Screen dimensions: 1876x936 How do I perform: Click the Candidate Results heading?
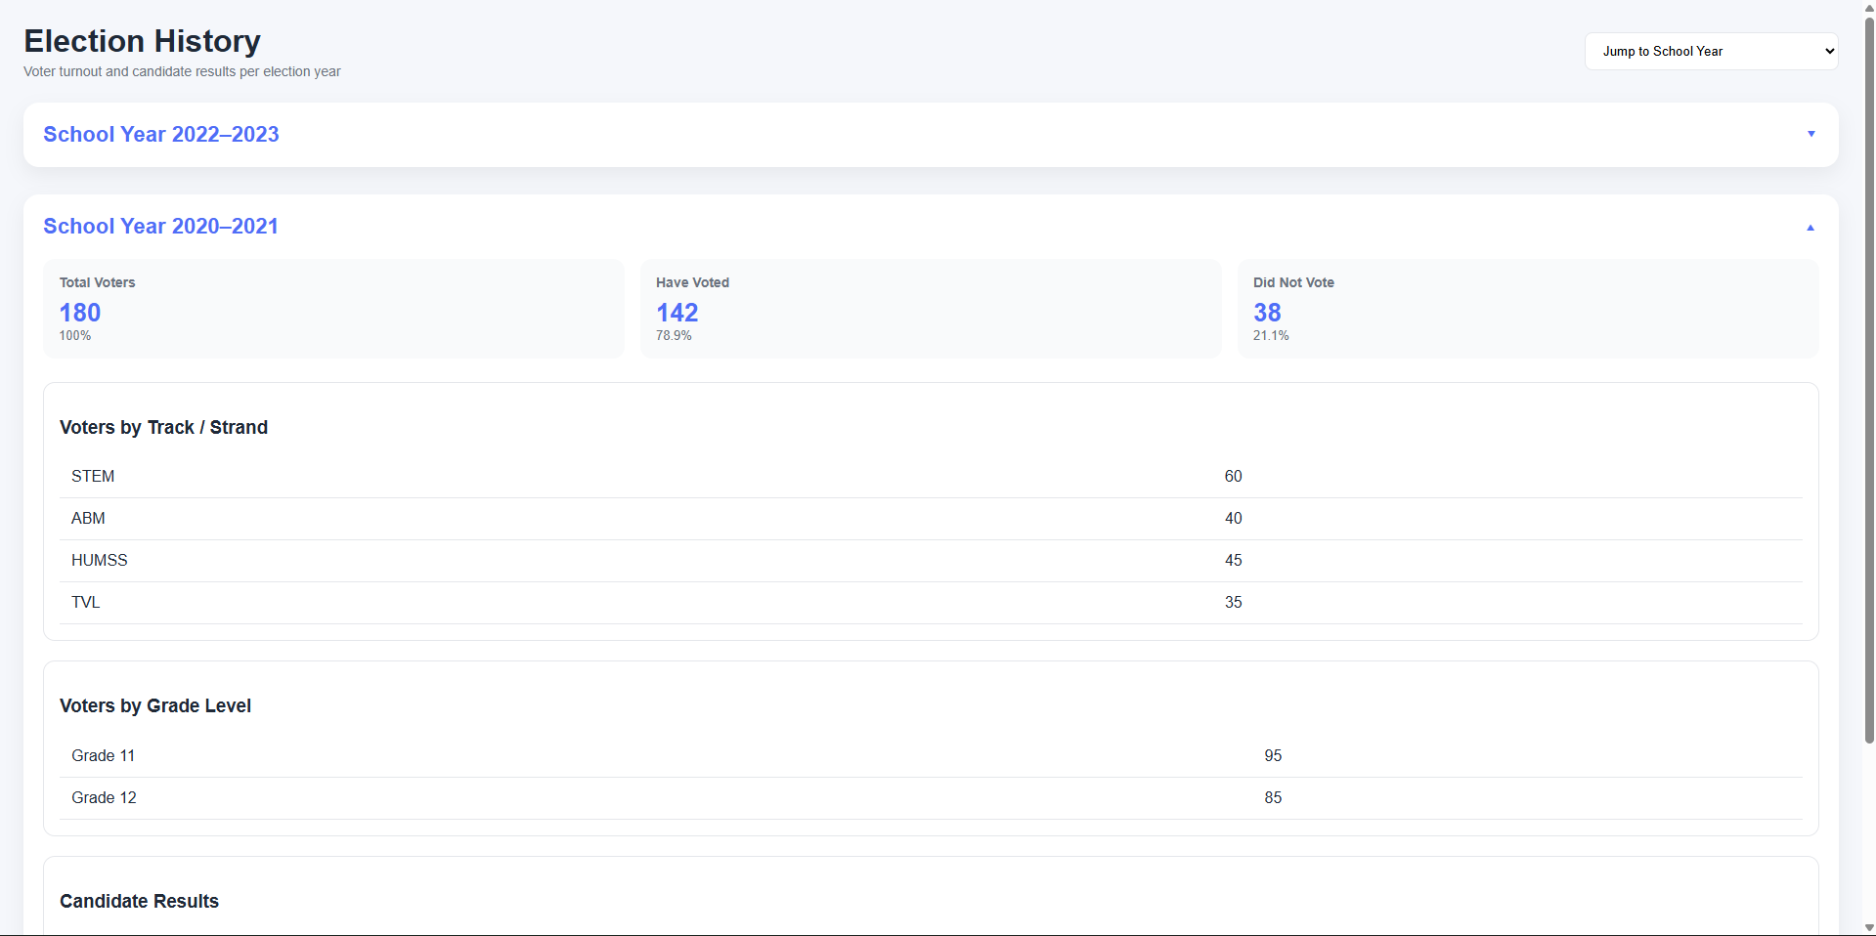[x=139, y=902]
